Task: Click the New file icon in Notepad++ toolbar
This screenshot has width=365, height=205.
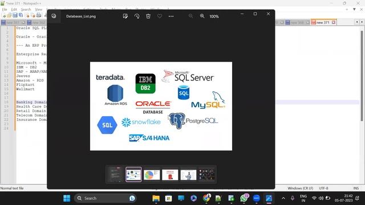Action: click(4, 15)
